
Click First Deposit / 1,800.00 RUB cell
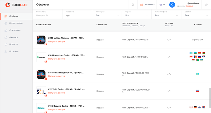(x=136, y=74)
